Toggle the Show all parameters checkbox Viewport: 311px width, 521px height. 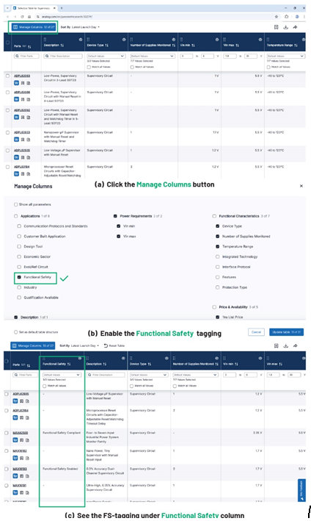(16, 204)
